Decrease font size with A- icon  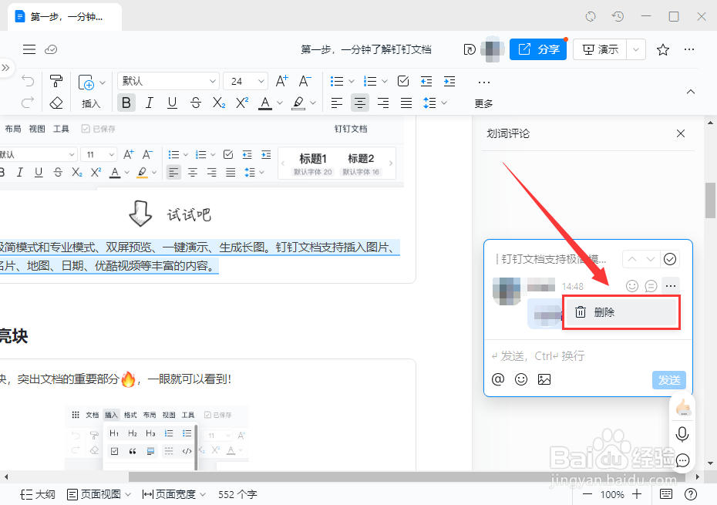click(x=305, y=82)
